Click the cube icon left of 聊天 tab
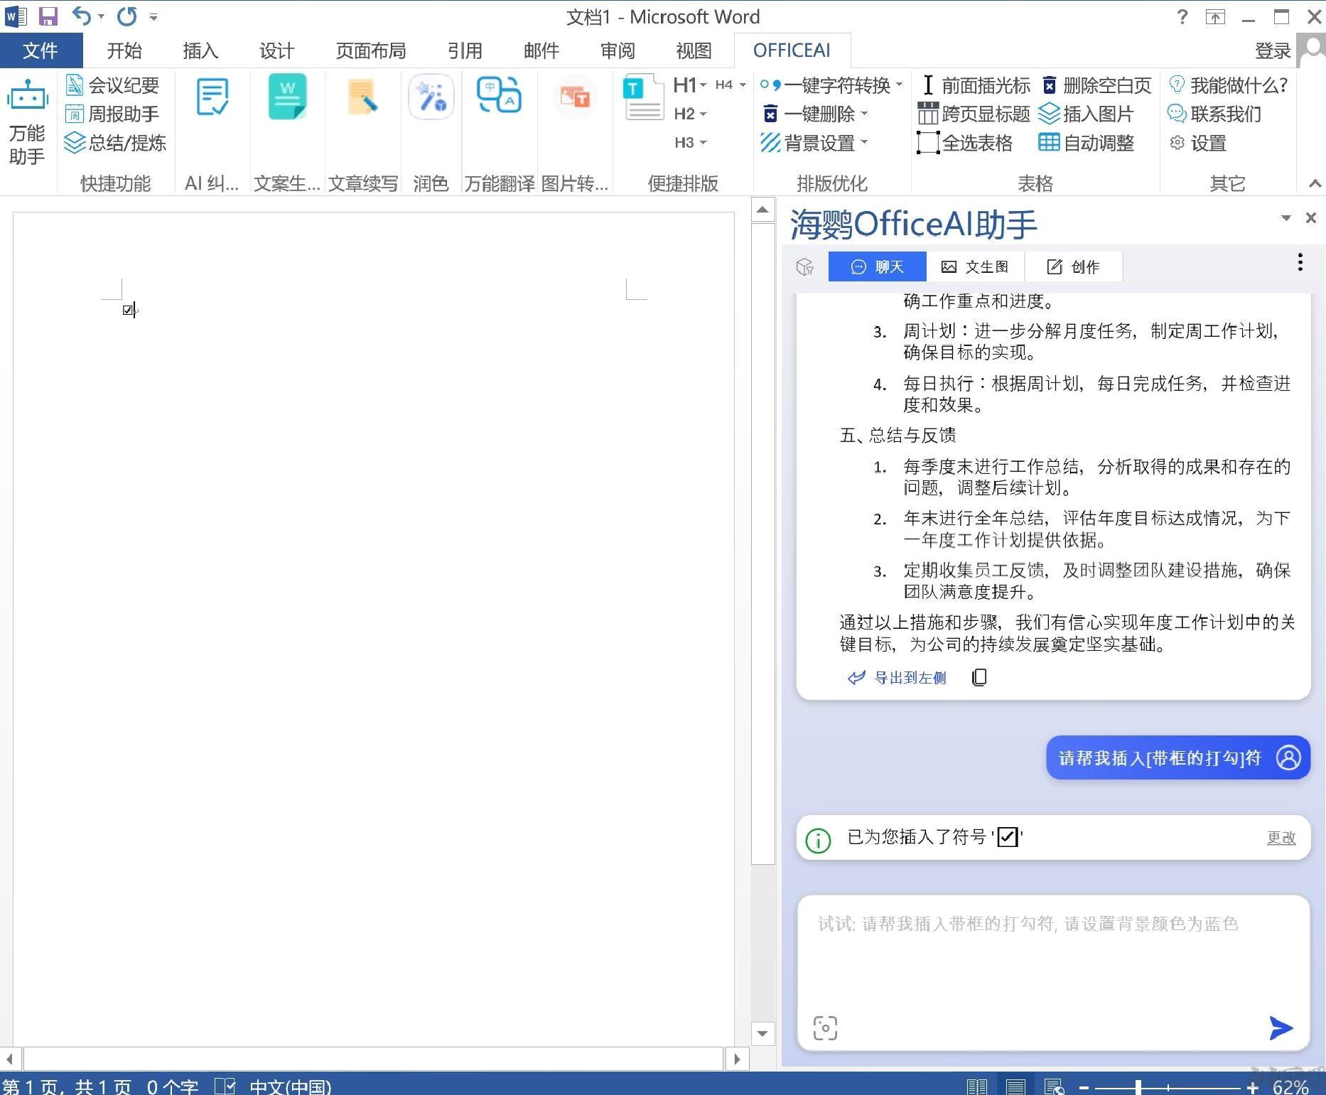 [804, 266]
